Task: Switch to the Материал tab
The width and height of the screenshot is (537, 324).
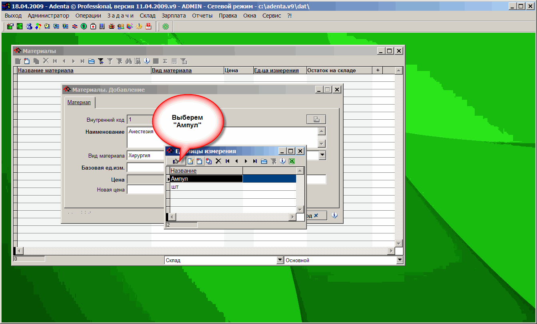Action: [x=79, y=103]
